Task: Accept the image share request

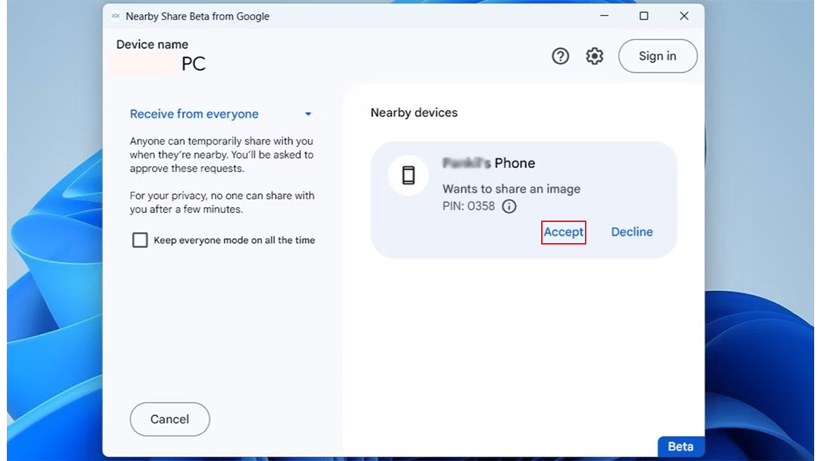Action: [x=564, y=232]
